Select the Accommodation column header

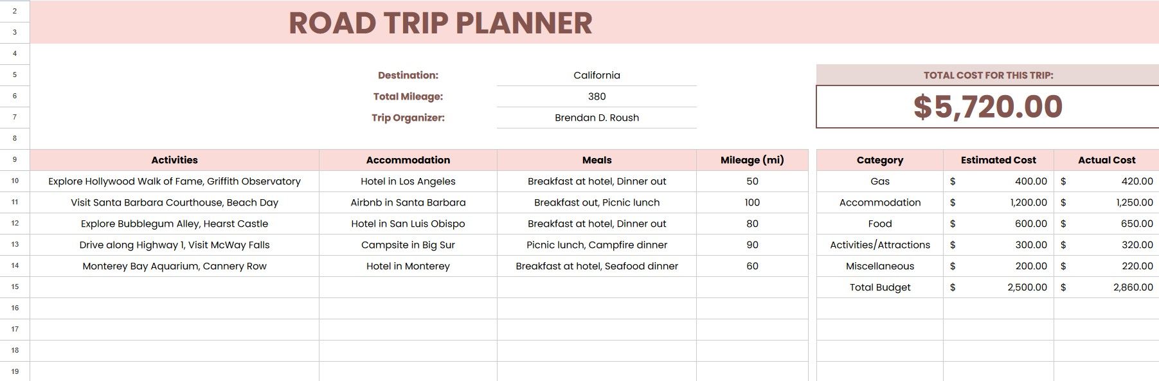pos(407,159)
